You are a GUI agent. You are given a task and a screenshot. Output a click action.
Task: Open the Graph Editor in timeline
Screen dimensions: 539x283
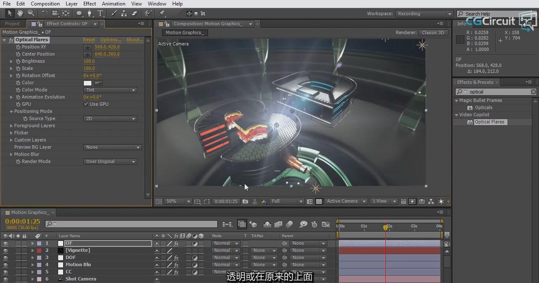pyautogui.click(x=326, y=224)
